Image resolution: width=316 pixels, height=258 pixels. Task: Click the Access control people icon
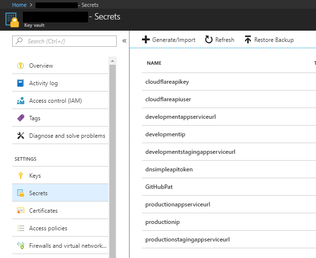pyautogui.click(x=20, y=101)
